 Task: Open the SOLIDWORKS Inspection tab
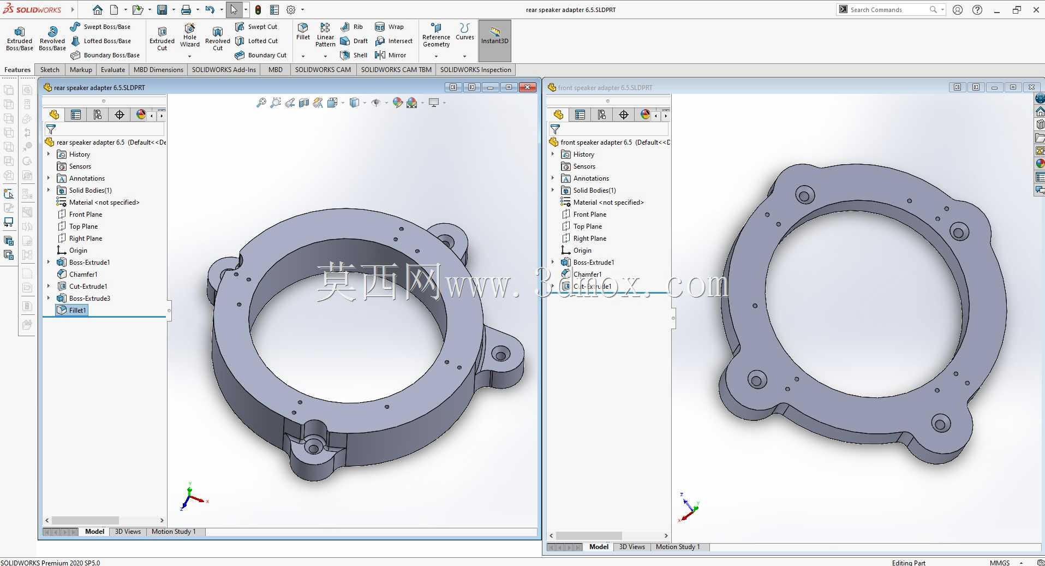476,70
